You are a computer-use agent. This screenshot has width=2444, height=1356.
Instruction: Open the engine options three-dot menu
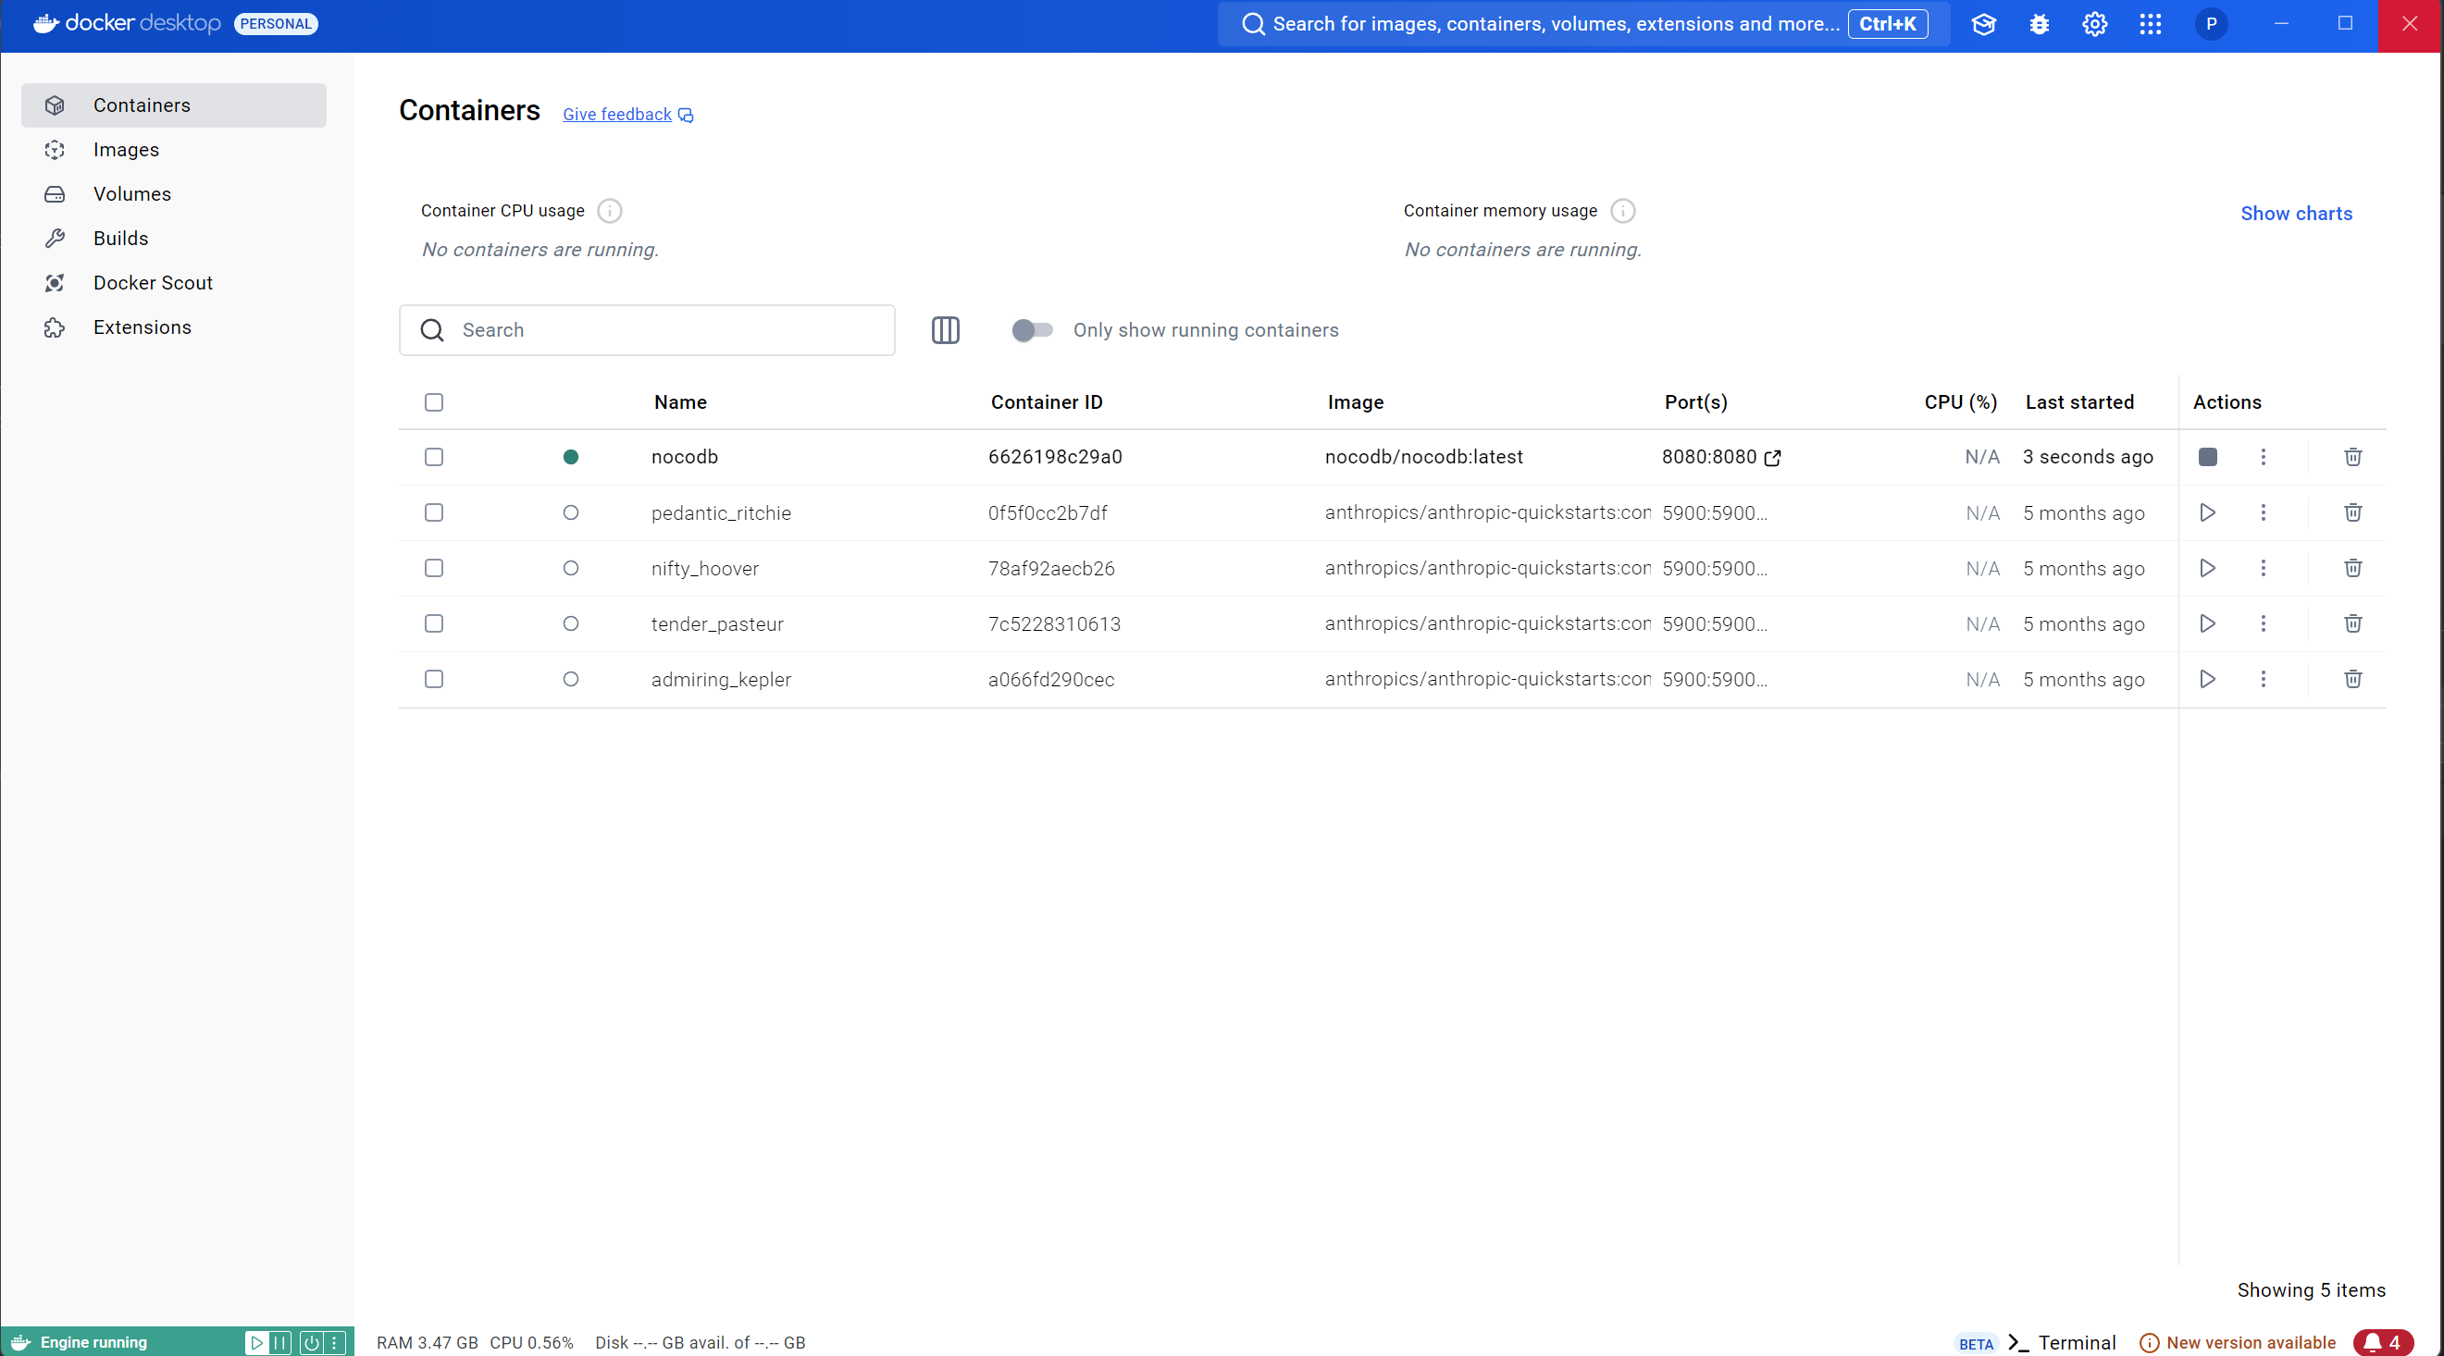click(334, 1342)
